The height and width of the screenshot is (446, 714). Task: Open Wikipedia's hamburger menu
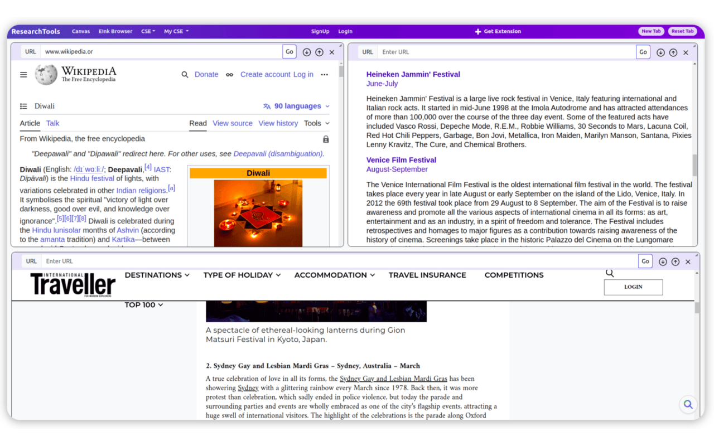coord(23,74)
